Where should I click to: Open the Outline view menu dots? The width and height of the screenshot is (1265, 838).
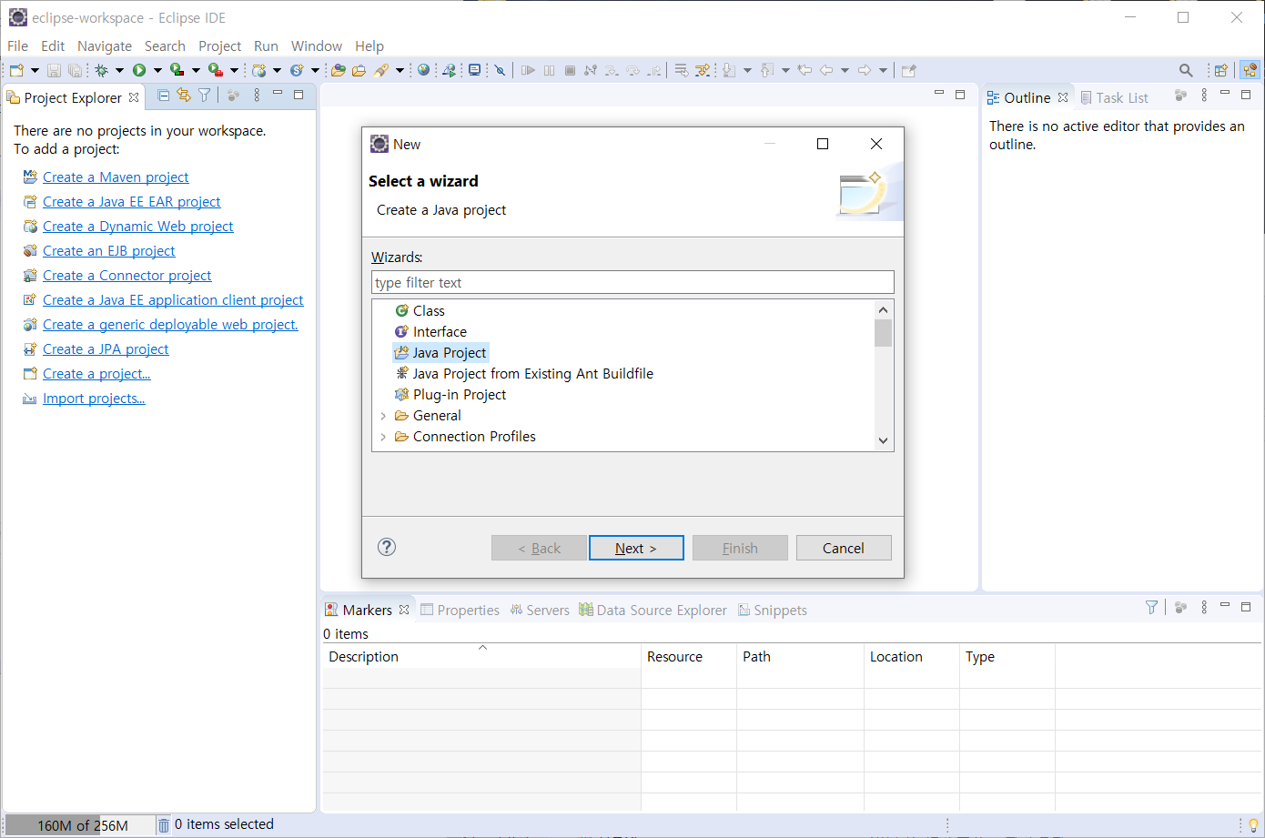[1204, 95]
